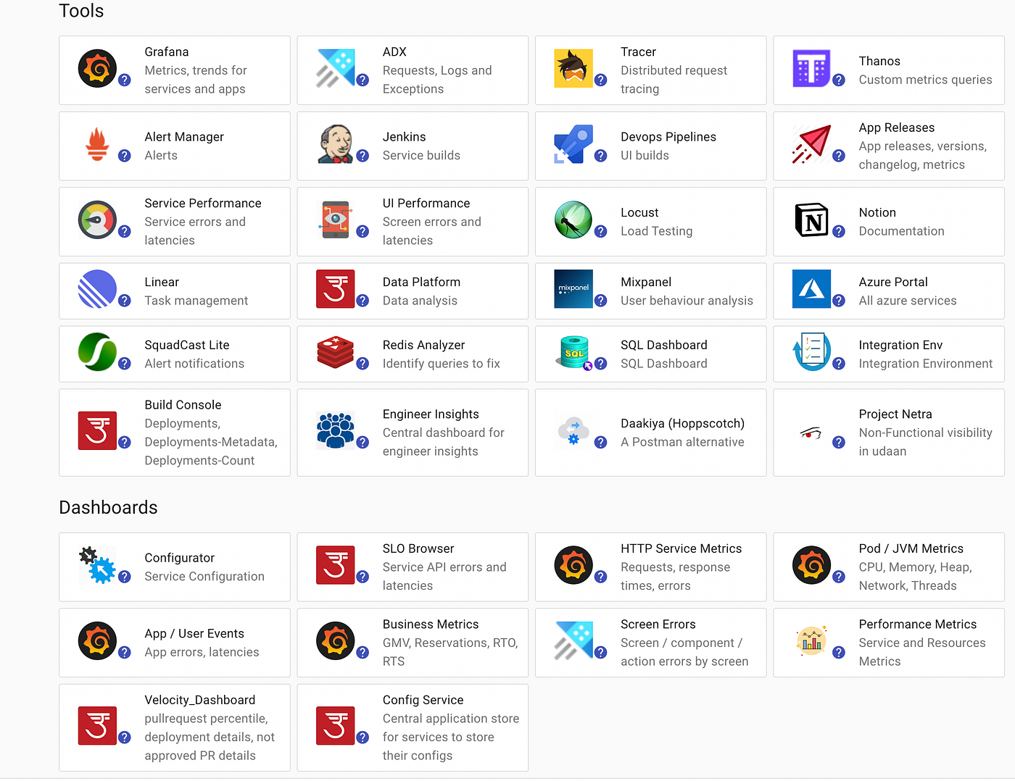Open the red logo on Build Console card
Viewport: 1015px width, 781px height.
[97, 431]
